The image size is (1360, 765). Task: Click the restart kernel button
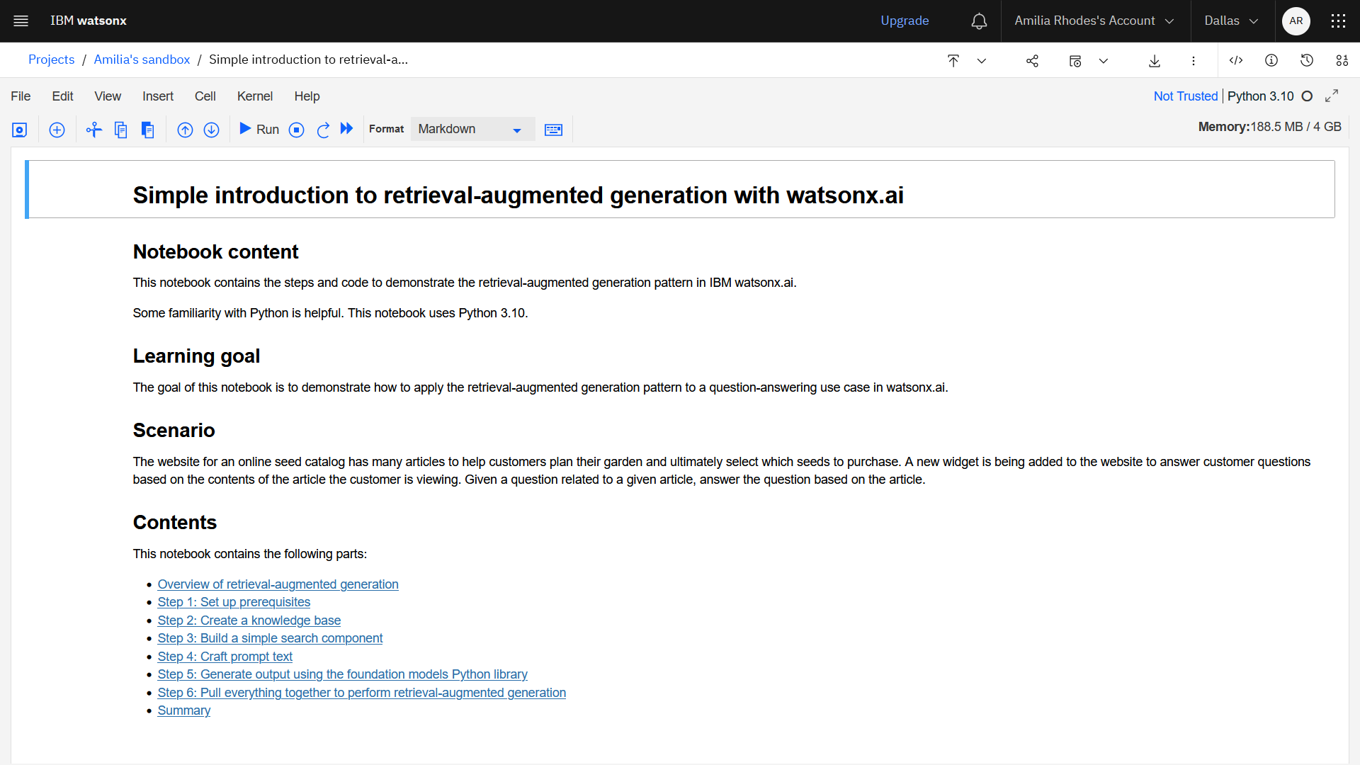coord(323,129)
